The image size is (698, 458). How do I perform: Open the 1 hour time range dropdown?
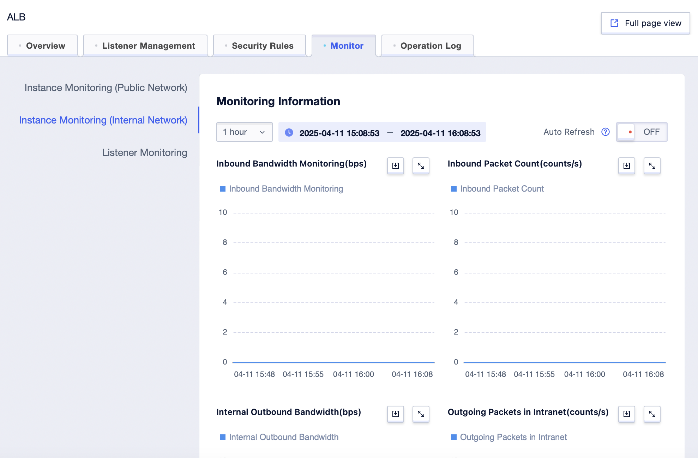pos(244,132)
